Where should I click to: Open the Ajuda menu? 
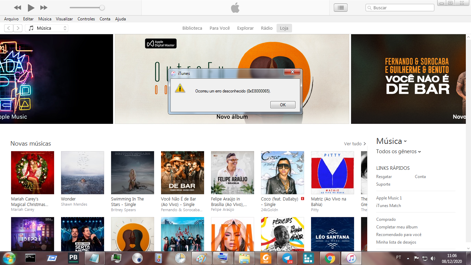pyautogui.click(x=120, y=19)
